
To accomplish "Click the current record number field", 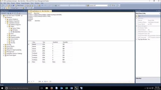I will click(x=35, y=81).
